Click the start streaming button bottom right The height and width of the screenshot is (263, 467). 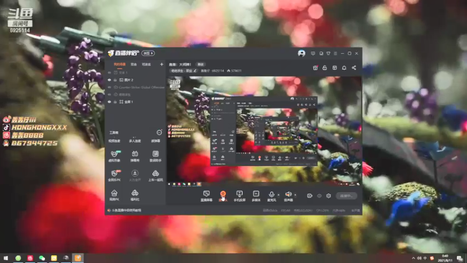click(346, 196)
